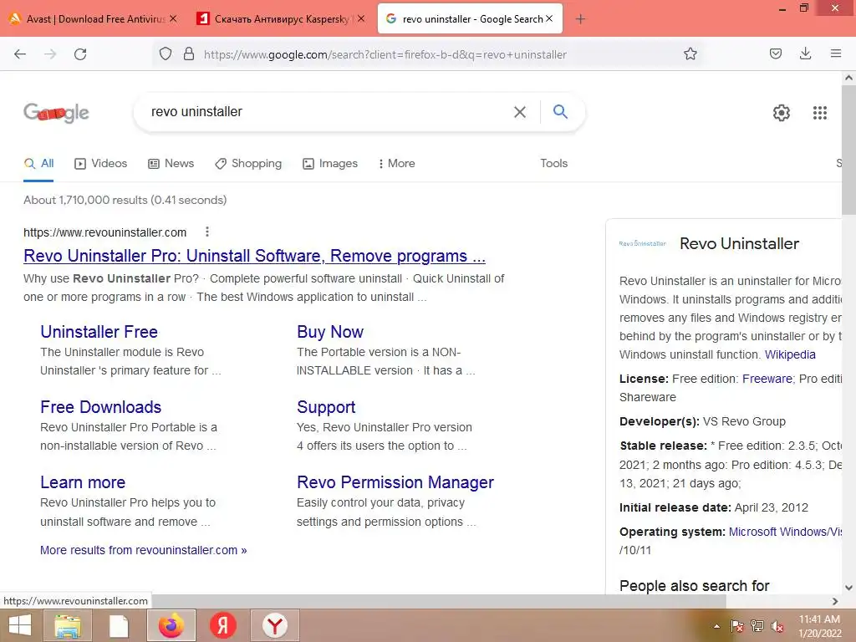
Task: Click the forward navigation arrow
Action: 50,54
